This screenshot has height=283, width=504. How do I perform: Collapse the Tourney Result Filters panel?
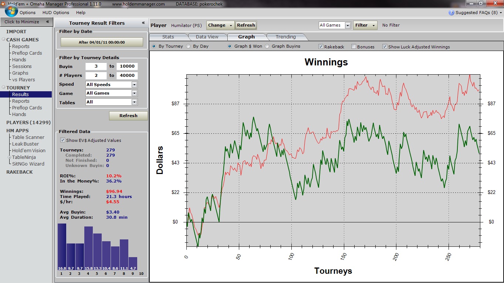point(143,23)
